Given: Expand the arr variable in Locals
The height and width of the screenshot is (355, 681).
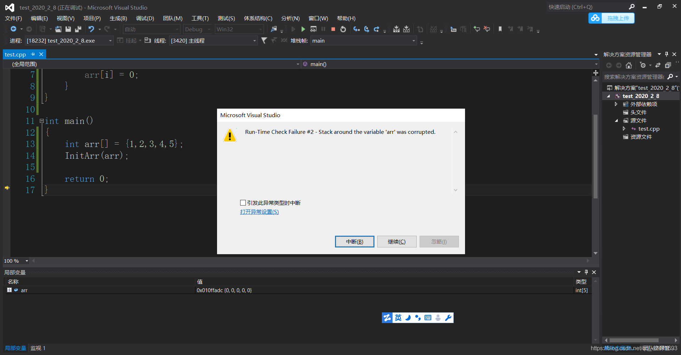Looking at the screenshot, I should [9, 290].
